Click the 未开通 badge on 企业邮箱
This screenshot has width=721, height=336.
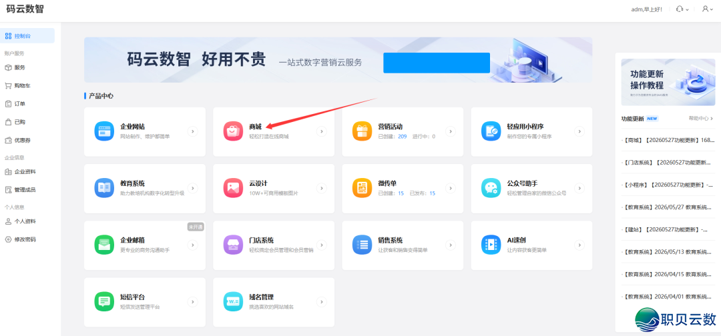click(x=196, y=227)
